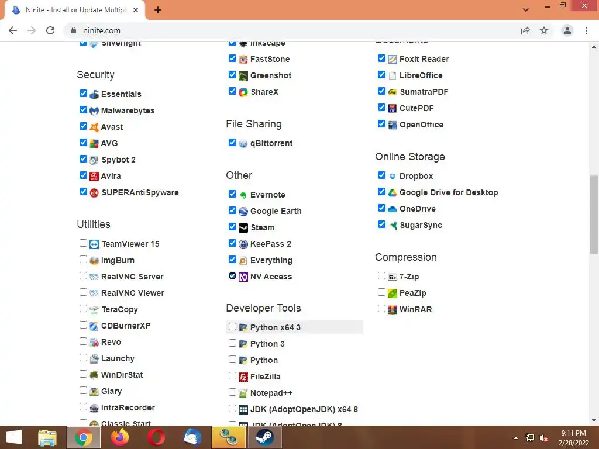Click the Foxit Reader icon
The image size is (599, 449).
393,59
